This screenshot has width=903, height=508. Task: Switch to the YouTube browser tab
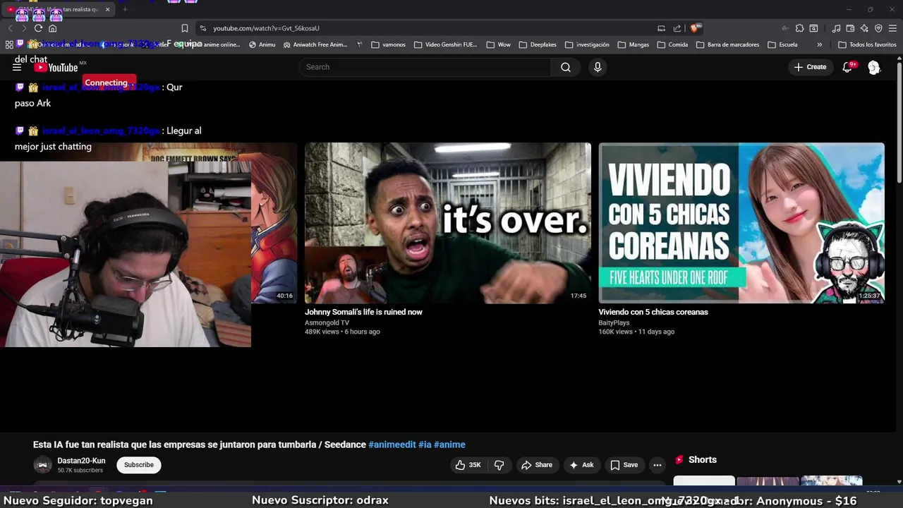tap(56, 9)
